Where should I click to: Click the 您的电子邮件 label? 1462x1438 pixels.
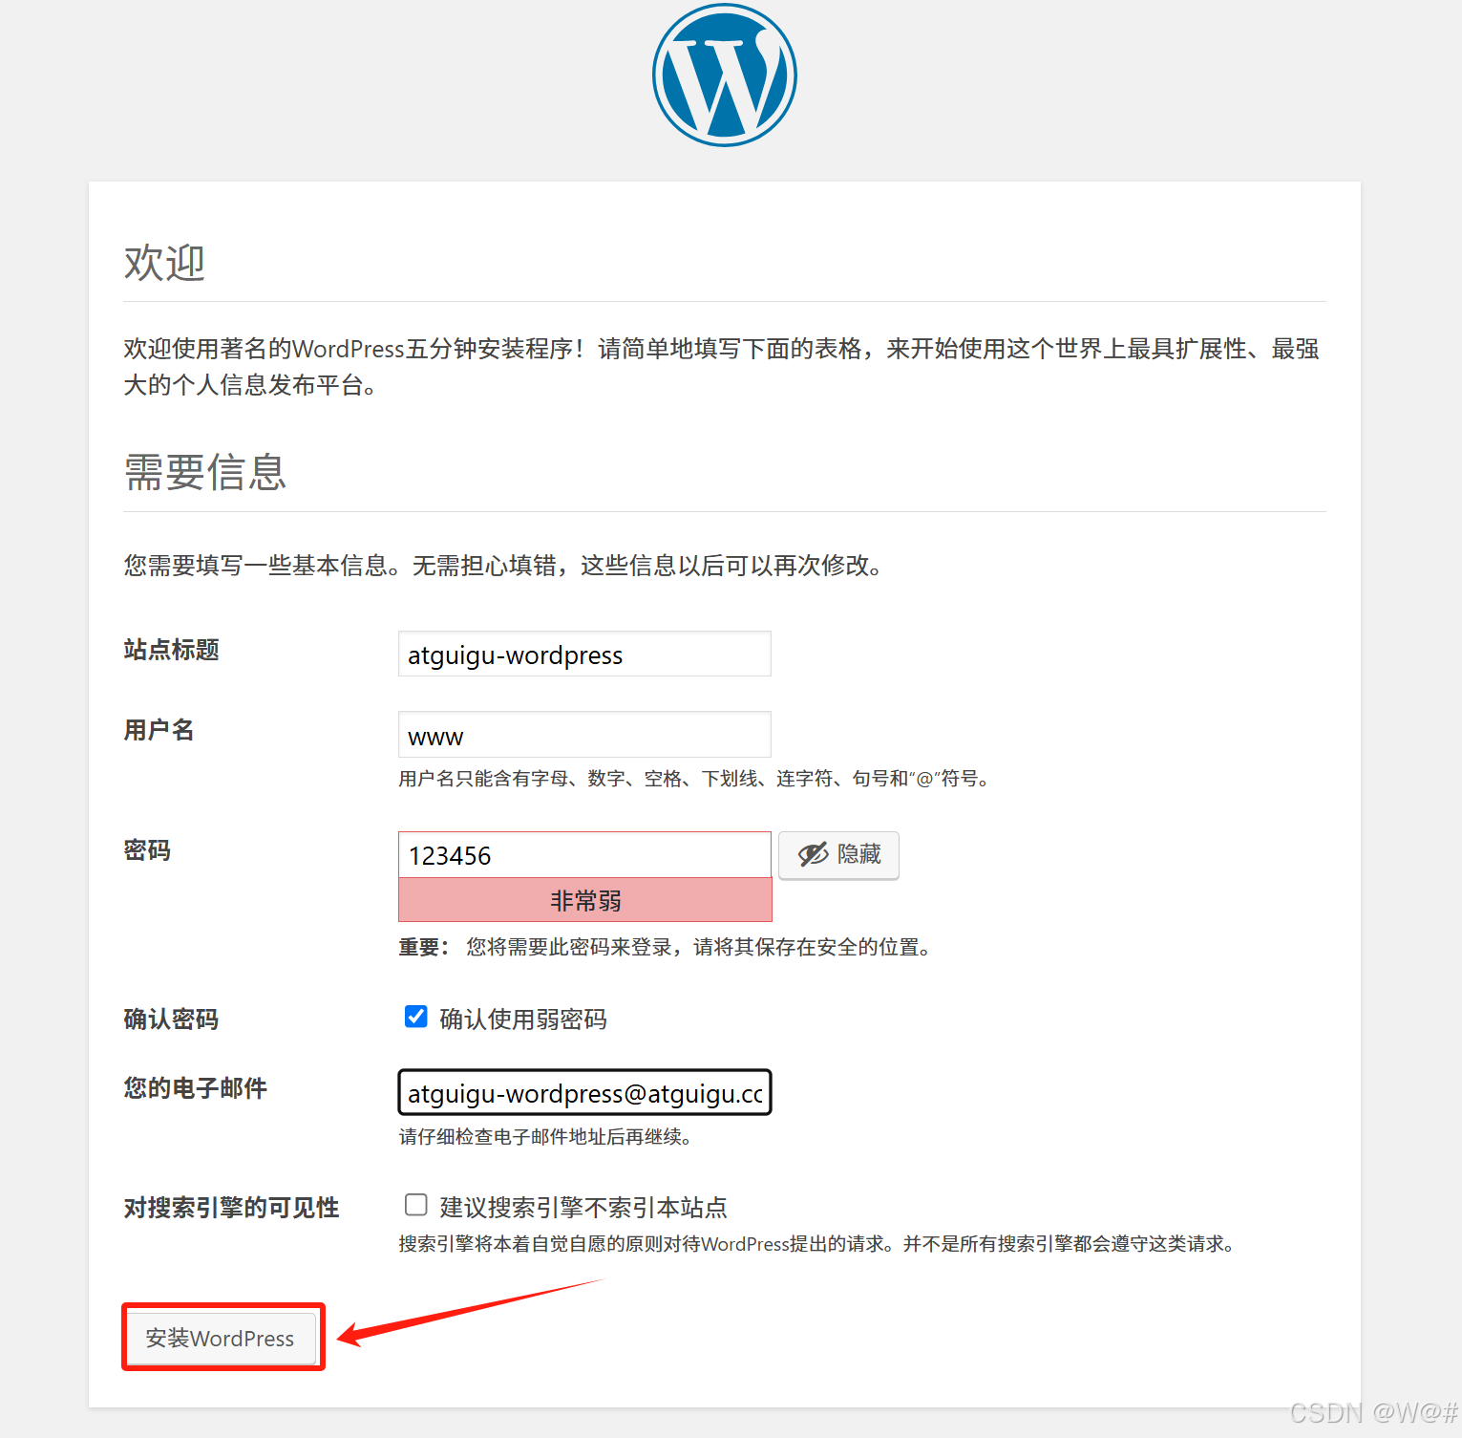pyautogui.click(x=196, y=1088)
